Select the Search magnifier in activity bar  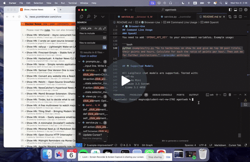click(x=88, y=17)
